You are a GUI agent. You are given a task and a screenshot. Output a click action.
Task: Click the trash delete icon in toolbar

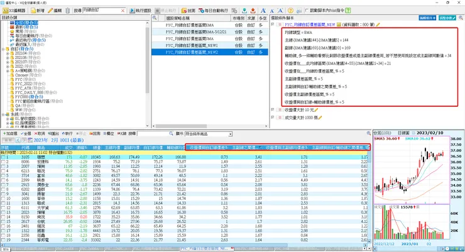[x=68, y=11]
